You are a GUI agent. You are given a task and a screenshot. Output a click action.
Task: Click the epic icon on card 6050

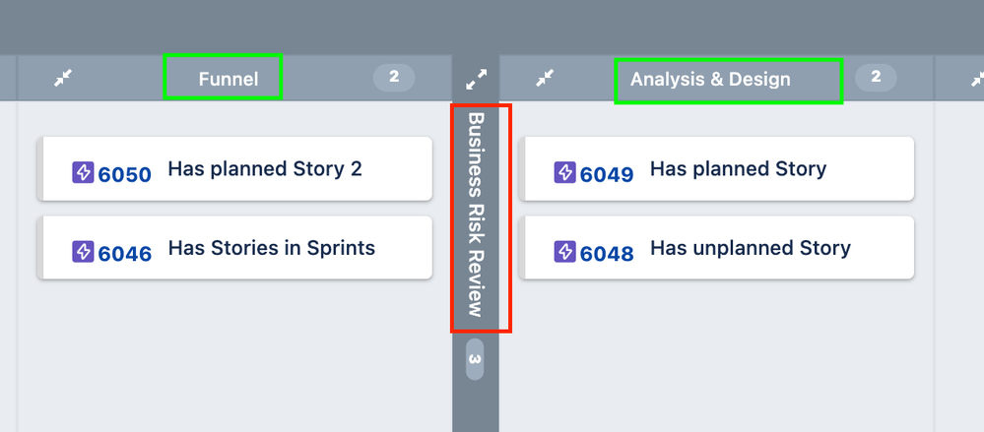pos(83,173)
